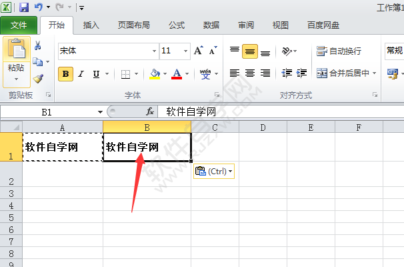This screenshot has height=267, width=404.
Task: Switch to the 百度网盘 tab
Action: (323, 25)
